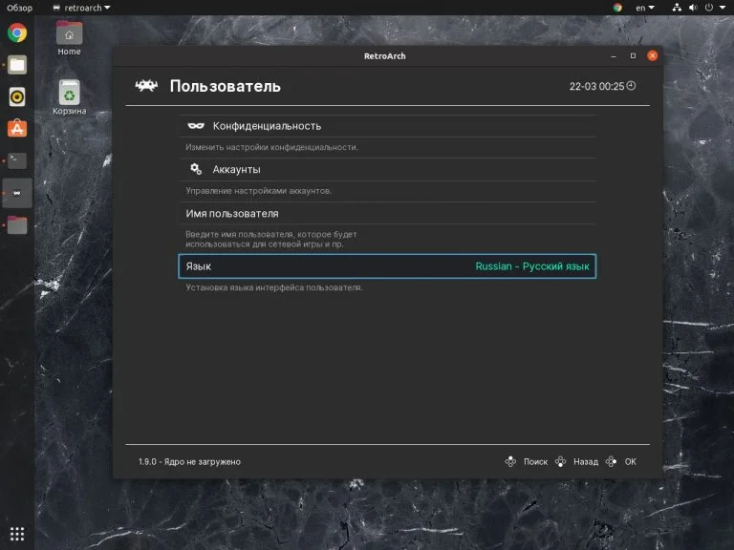Open the en keyboard layout dropdown
The height and width of the screenshot is (550, 734).
tap(644, 8)
